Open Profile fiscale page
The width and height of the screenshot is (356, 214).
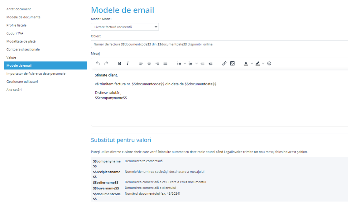(x=17, y=25)
